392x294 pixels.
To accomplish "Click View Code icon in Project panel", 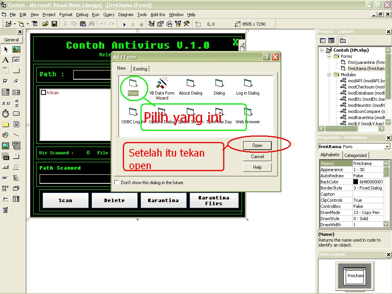I will point(323,41).
